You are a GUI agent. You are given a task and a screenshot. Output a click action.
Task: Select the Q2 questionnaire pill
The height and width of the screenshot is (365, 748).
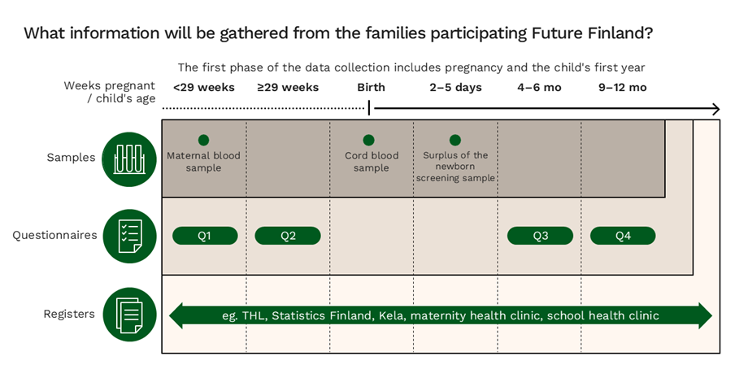pyautogui.click(x=288, y=236)
